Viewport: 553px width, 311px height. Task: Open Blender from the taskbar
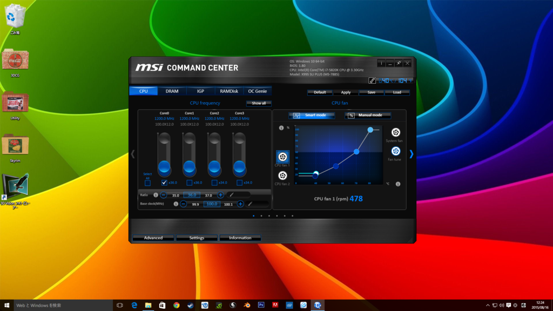point(247,305)
